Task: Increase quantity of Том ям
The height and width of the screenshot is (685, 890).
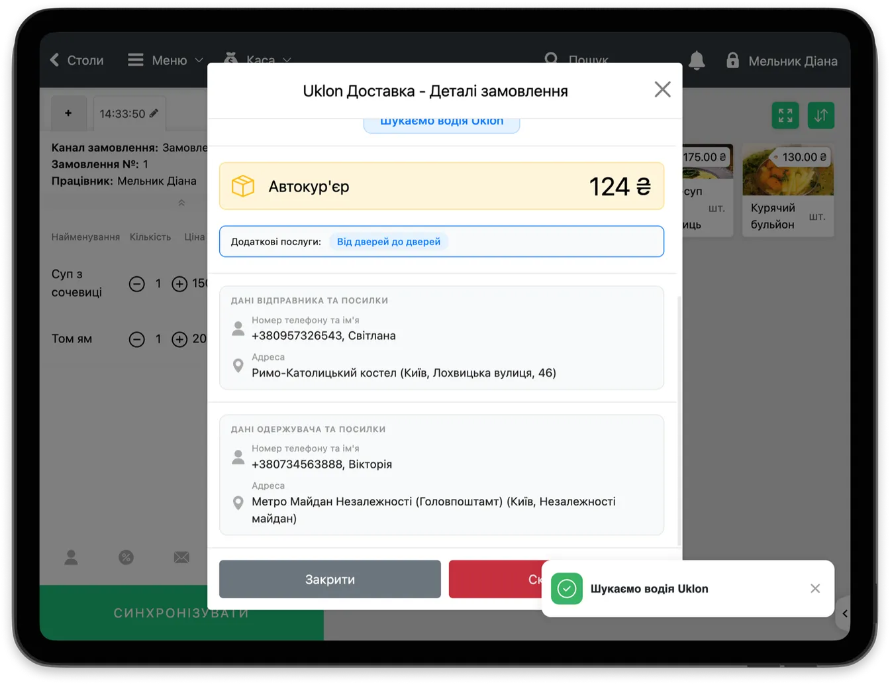Action: click(x=179, y=339)
